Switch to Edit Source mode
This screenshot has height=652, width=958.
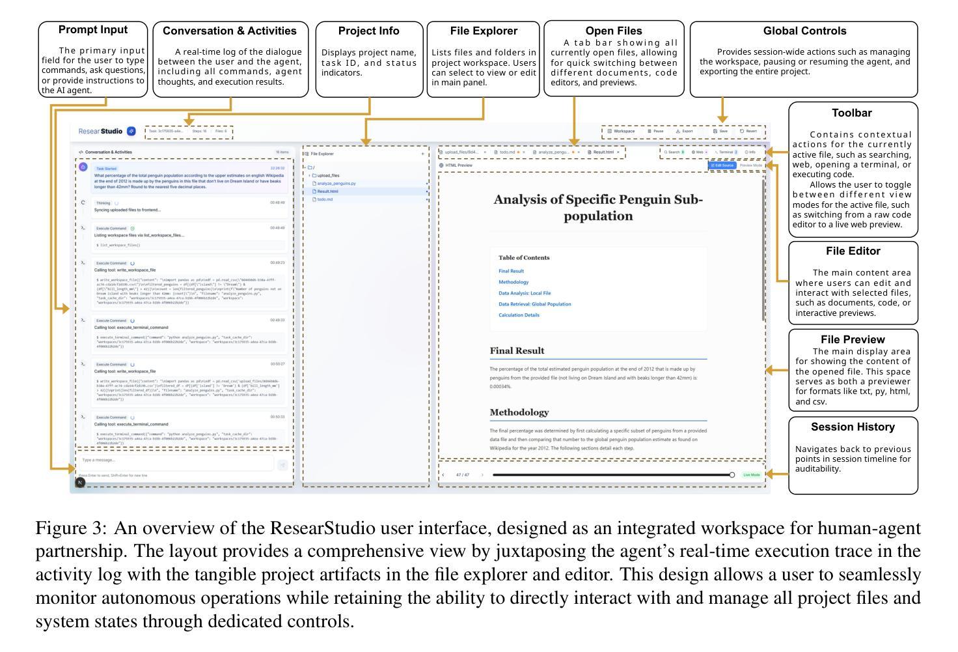pyautogui.click(x=722, y=165)
